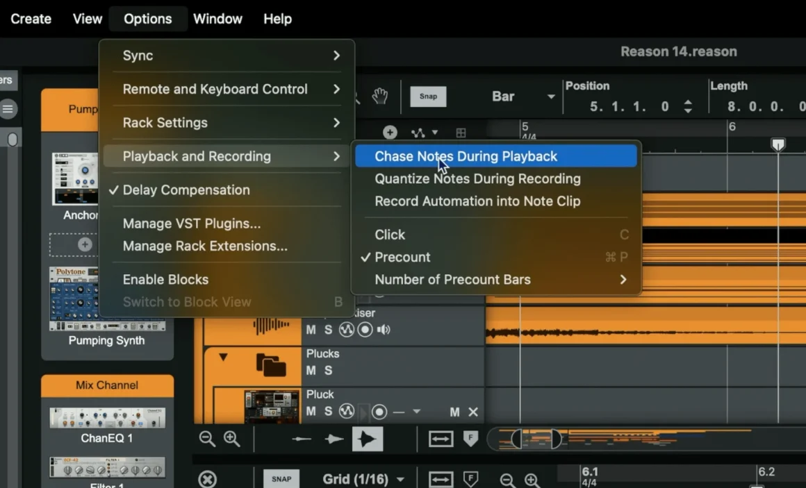This screenshot has width=806, height=488.
Task: Mute the Plucks track
Action: (x=311, y=370)
